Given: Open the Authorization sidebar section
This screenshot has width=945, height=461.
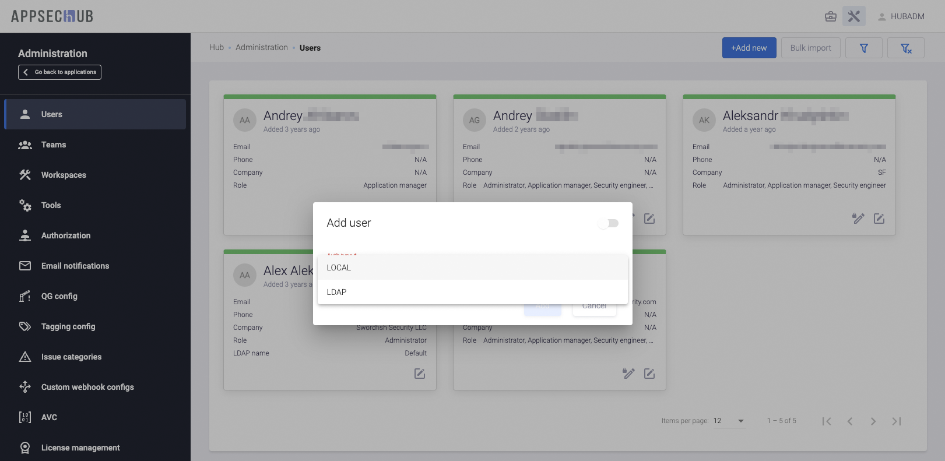Looking at the screenshot, I should click(66, 235).
